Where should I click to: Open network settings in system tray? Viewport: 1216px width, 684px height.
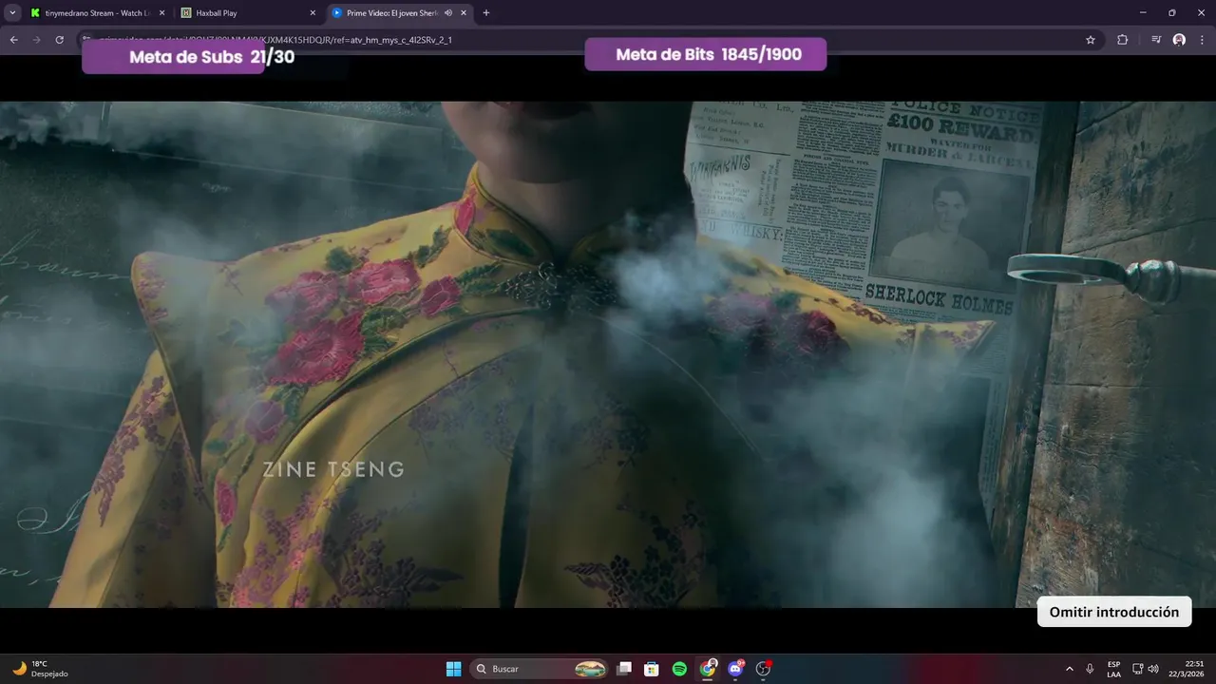coord(1138,669)
